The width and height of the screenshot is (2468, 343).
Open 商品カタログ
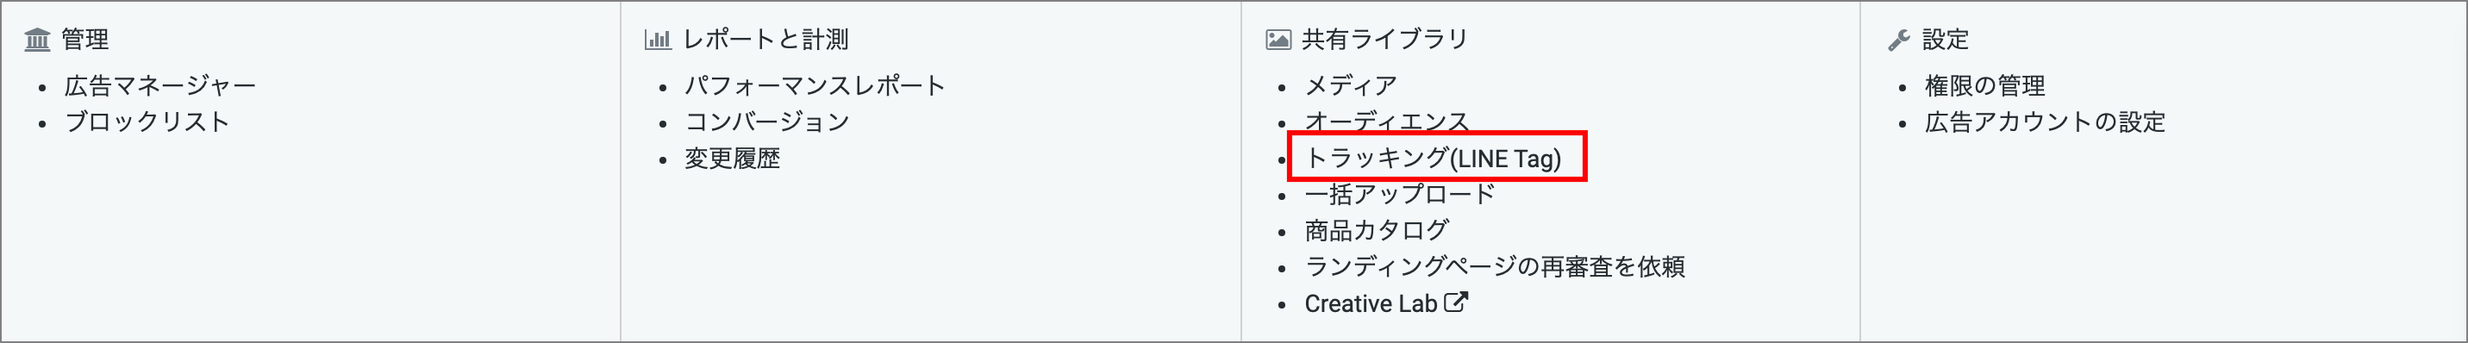[1377, 231]
